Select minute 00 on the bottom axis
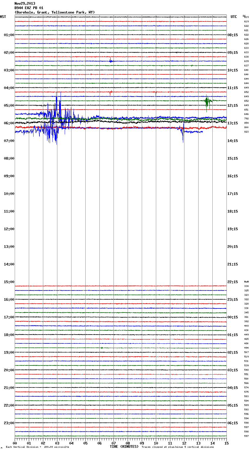 pyautogui.click(x=15, y=443)
